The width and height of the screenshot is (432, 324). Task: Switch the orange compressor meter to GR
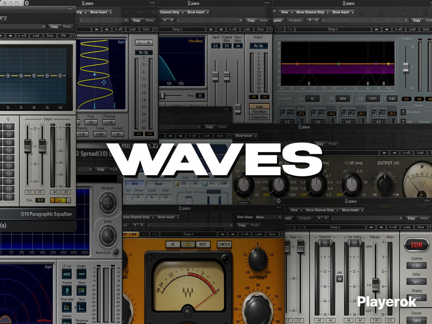click(x=188, y=244)
